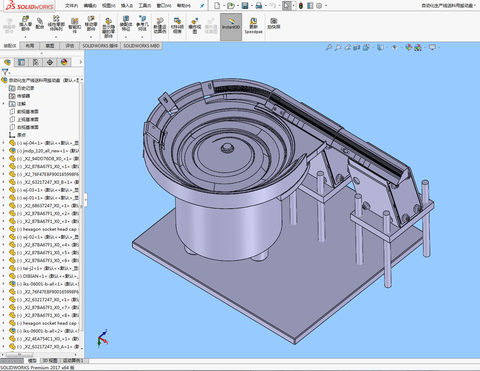
Task: Switch to the 评估 tab
Action: [x=70, y=46]
